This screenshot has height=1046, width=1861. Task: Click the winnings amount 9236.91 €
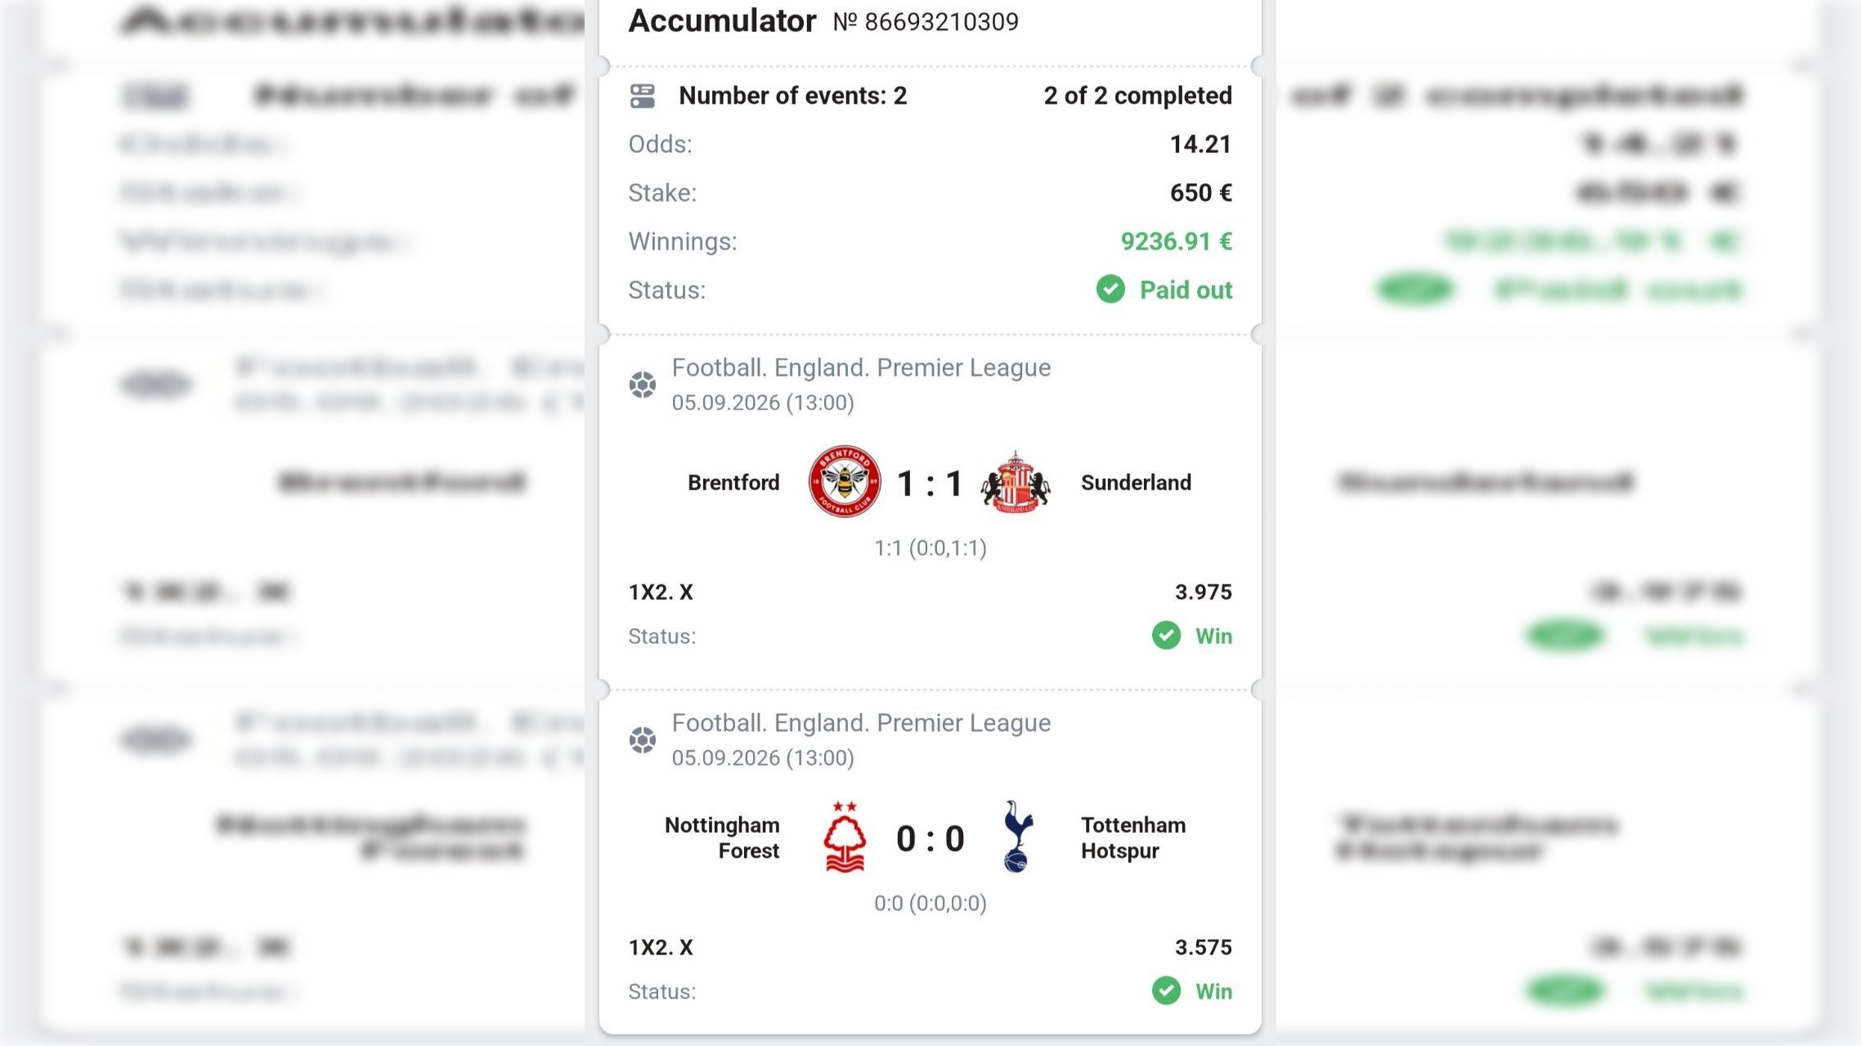(1176, 242)
